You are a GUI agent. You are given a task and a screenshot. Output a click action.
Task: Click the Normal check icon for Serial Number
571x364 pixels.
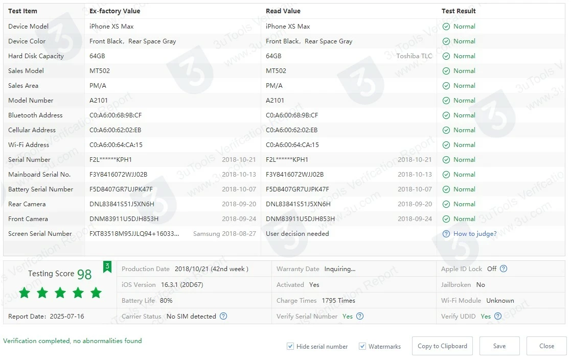click(x=446, y=160)
